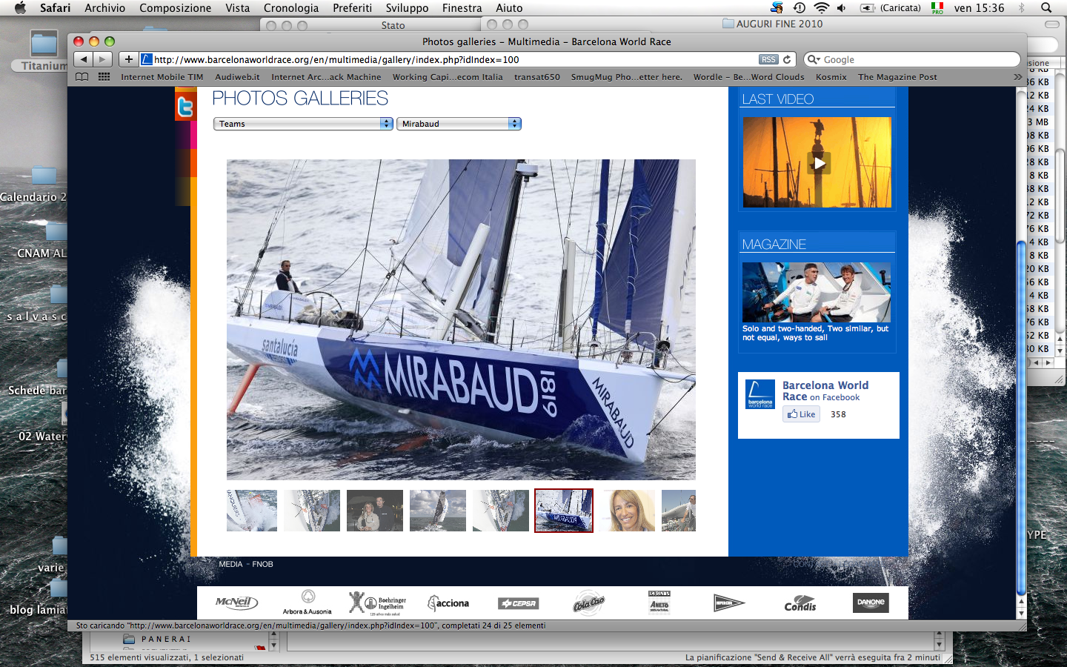Play the Last Video thumbnail
The width and height of the screenshot is (1067, 667).
pyautogui.click(x=817, y=162)
